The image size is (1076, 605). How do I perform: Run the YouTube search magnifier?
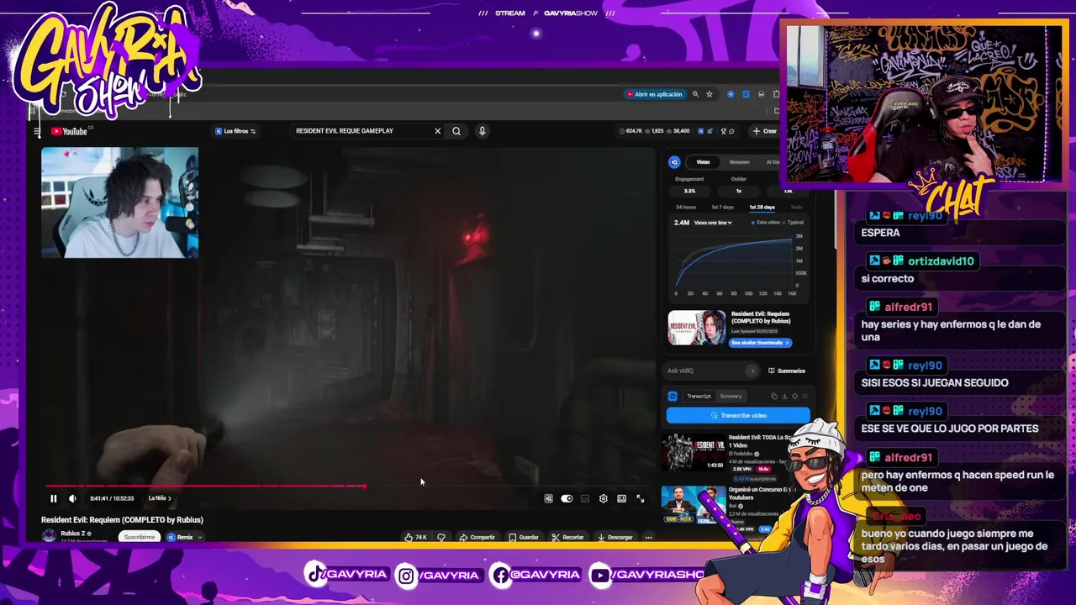click(x=456, y=131)
